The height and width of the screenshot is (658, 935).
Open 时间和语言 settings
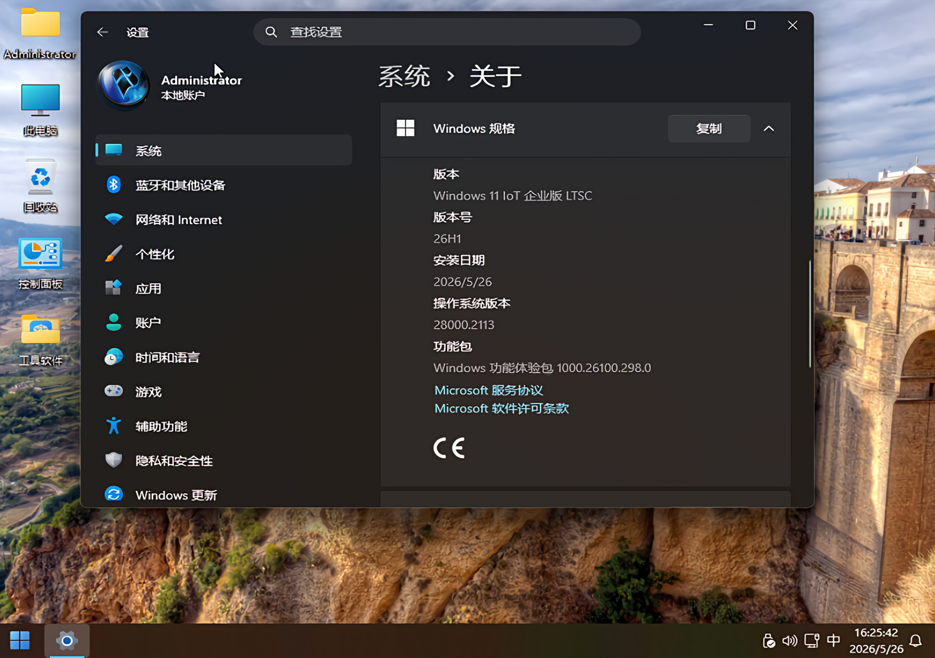pyautogui.click(x=224, y=357)
